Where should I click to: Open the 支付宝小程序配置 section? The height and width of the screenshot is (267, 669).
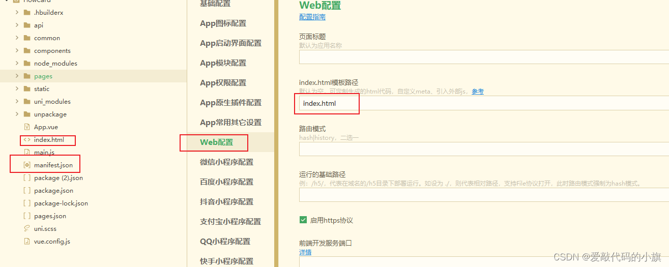(x=230, y=222)
